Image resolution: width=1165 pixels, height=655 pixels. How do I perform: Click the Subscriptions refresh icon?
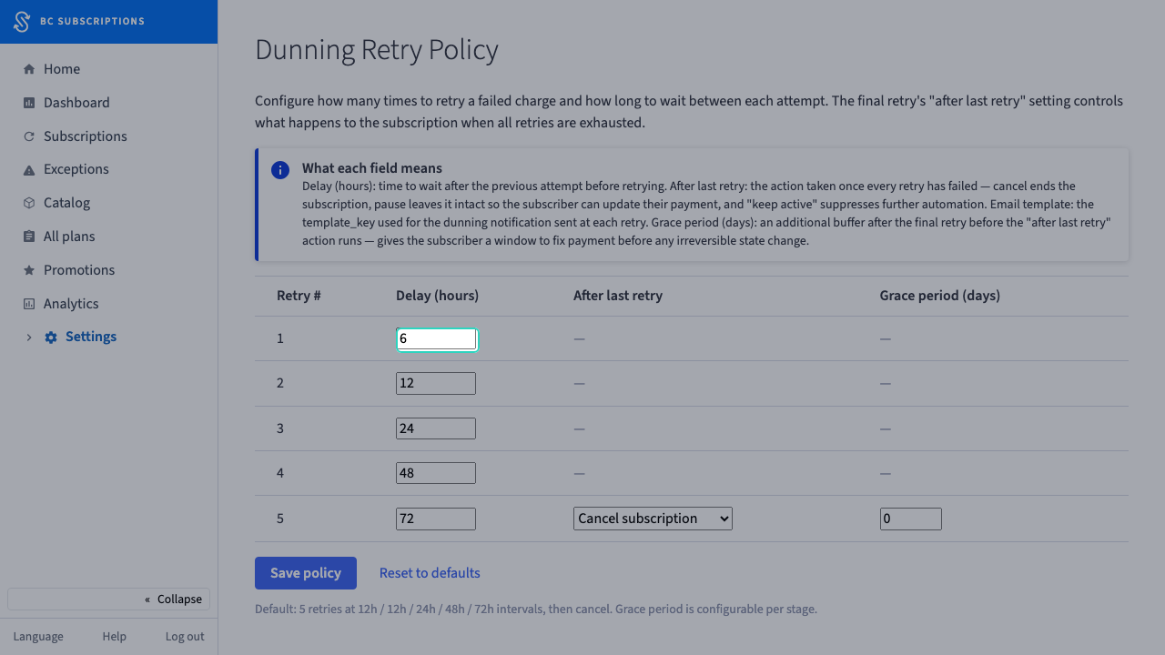(29, 136)
